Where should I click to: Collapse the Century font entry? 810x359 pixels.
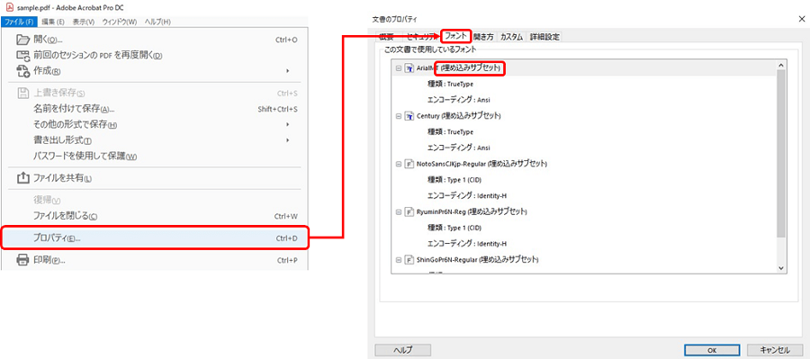399,116
